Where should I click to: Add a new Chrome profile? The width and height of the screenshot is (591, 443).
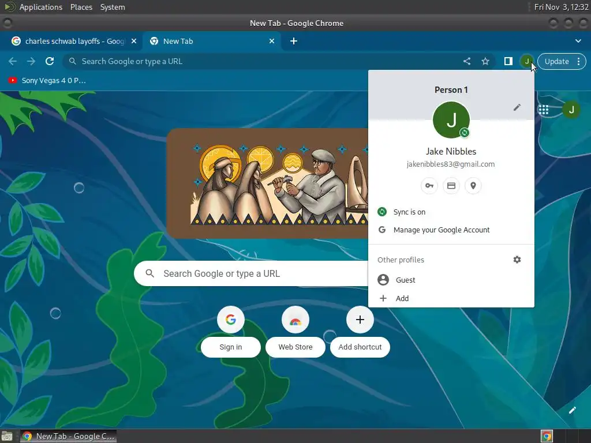451,298
